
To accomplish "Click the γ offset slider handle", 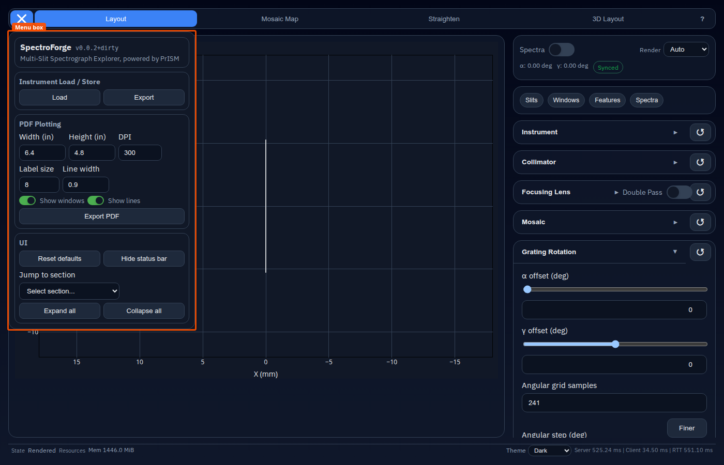I will 615,344.
